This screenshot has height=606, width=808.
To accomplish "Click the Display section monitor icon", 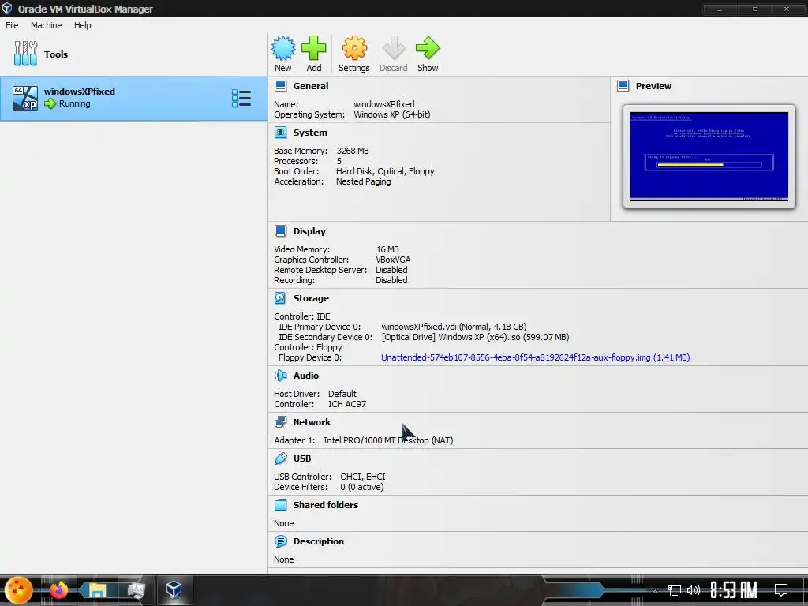I will 280,231.
